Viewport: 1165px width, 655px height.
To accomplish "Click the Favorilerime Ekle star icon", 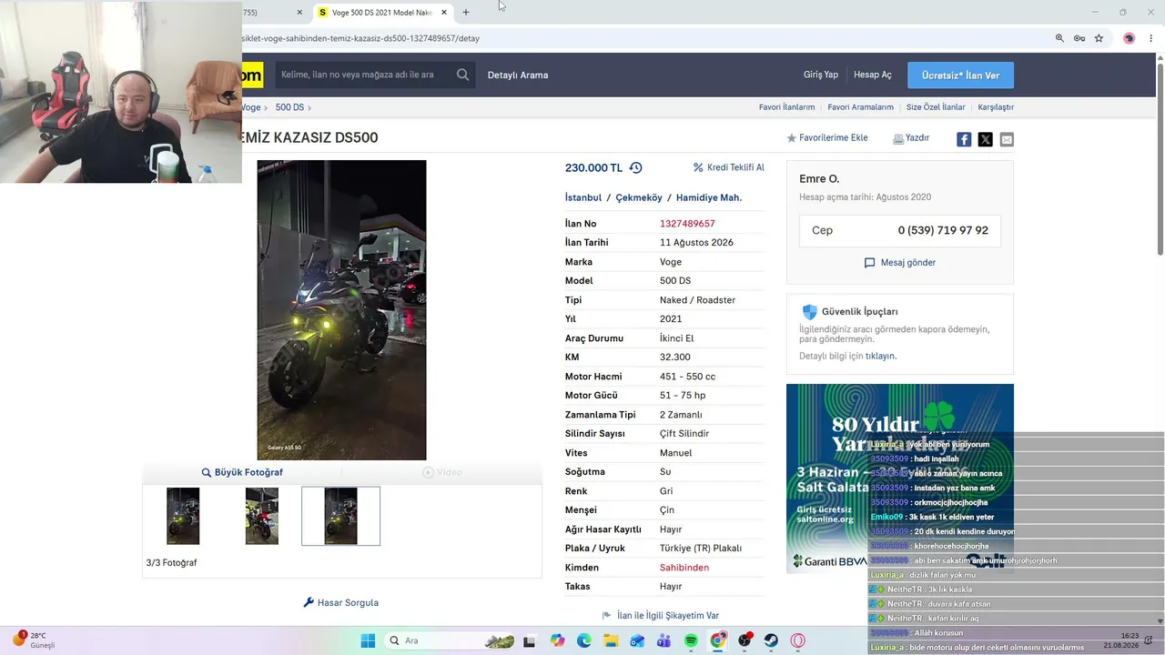I will click(791, 138).
